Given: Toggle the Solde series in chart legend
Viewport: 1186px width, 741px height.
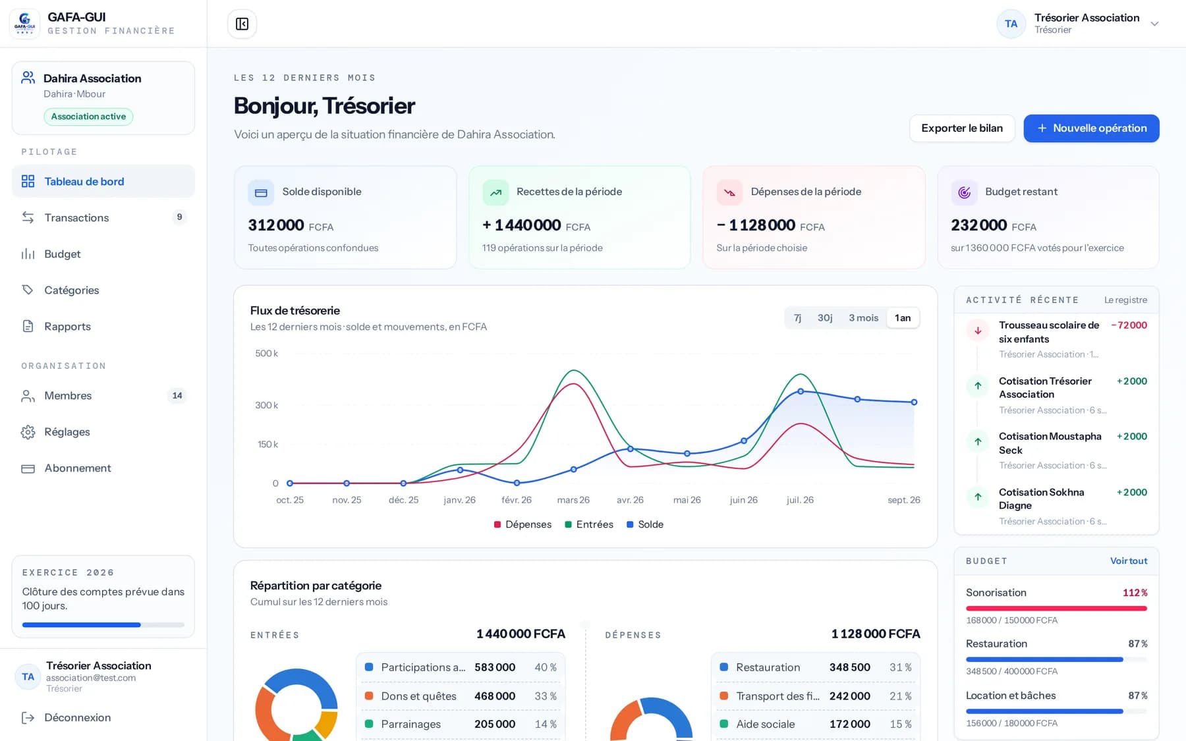Looking at the screenshot, I should (645, 524).
